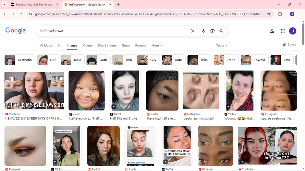Viewport: 305px width, 171px height.
Task: Open Search Labs flask icon
Action: point(272,31)
